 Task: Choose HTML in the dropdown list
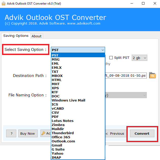pyautogui.click(x=78, y=80)
